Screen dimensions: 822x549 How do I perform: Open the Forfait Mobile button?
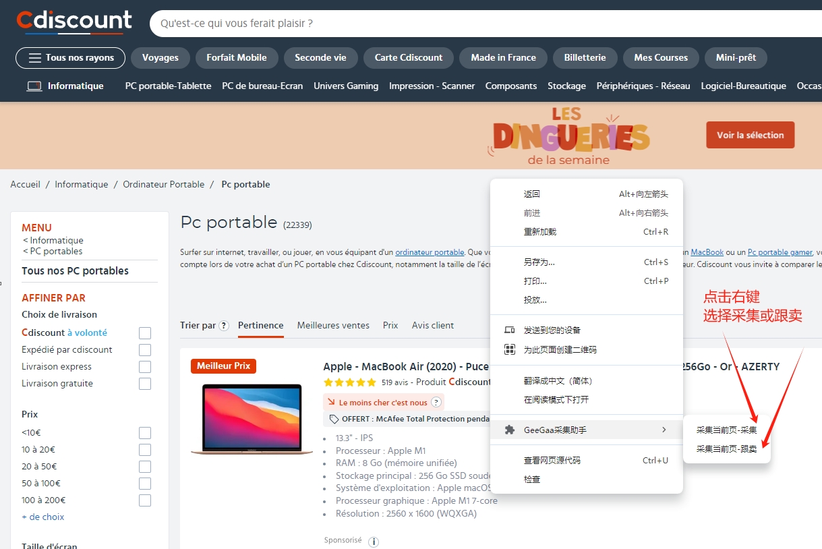237,58
